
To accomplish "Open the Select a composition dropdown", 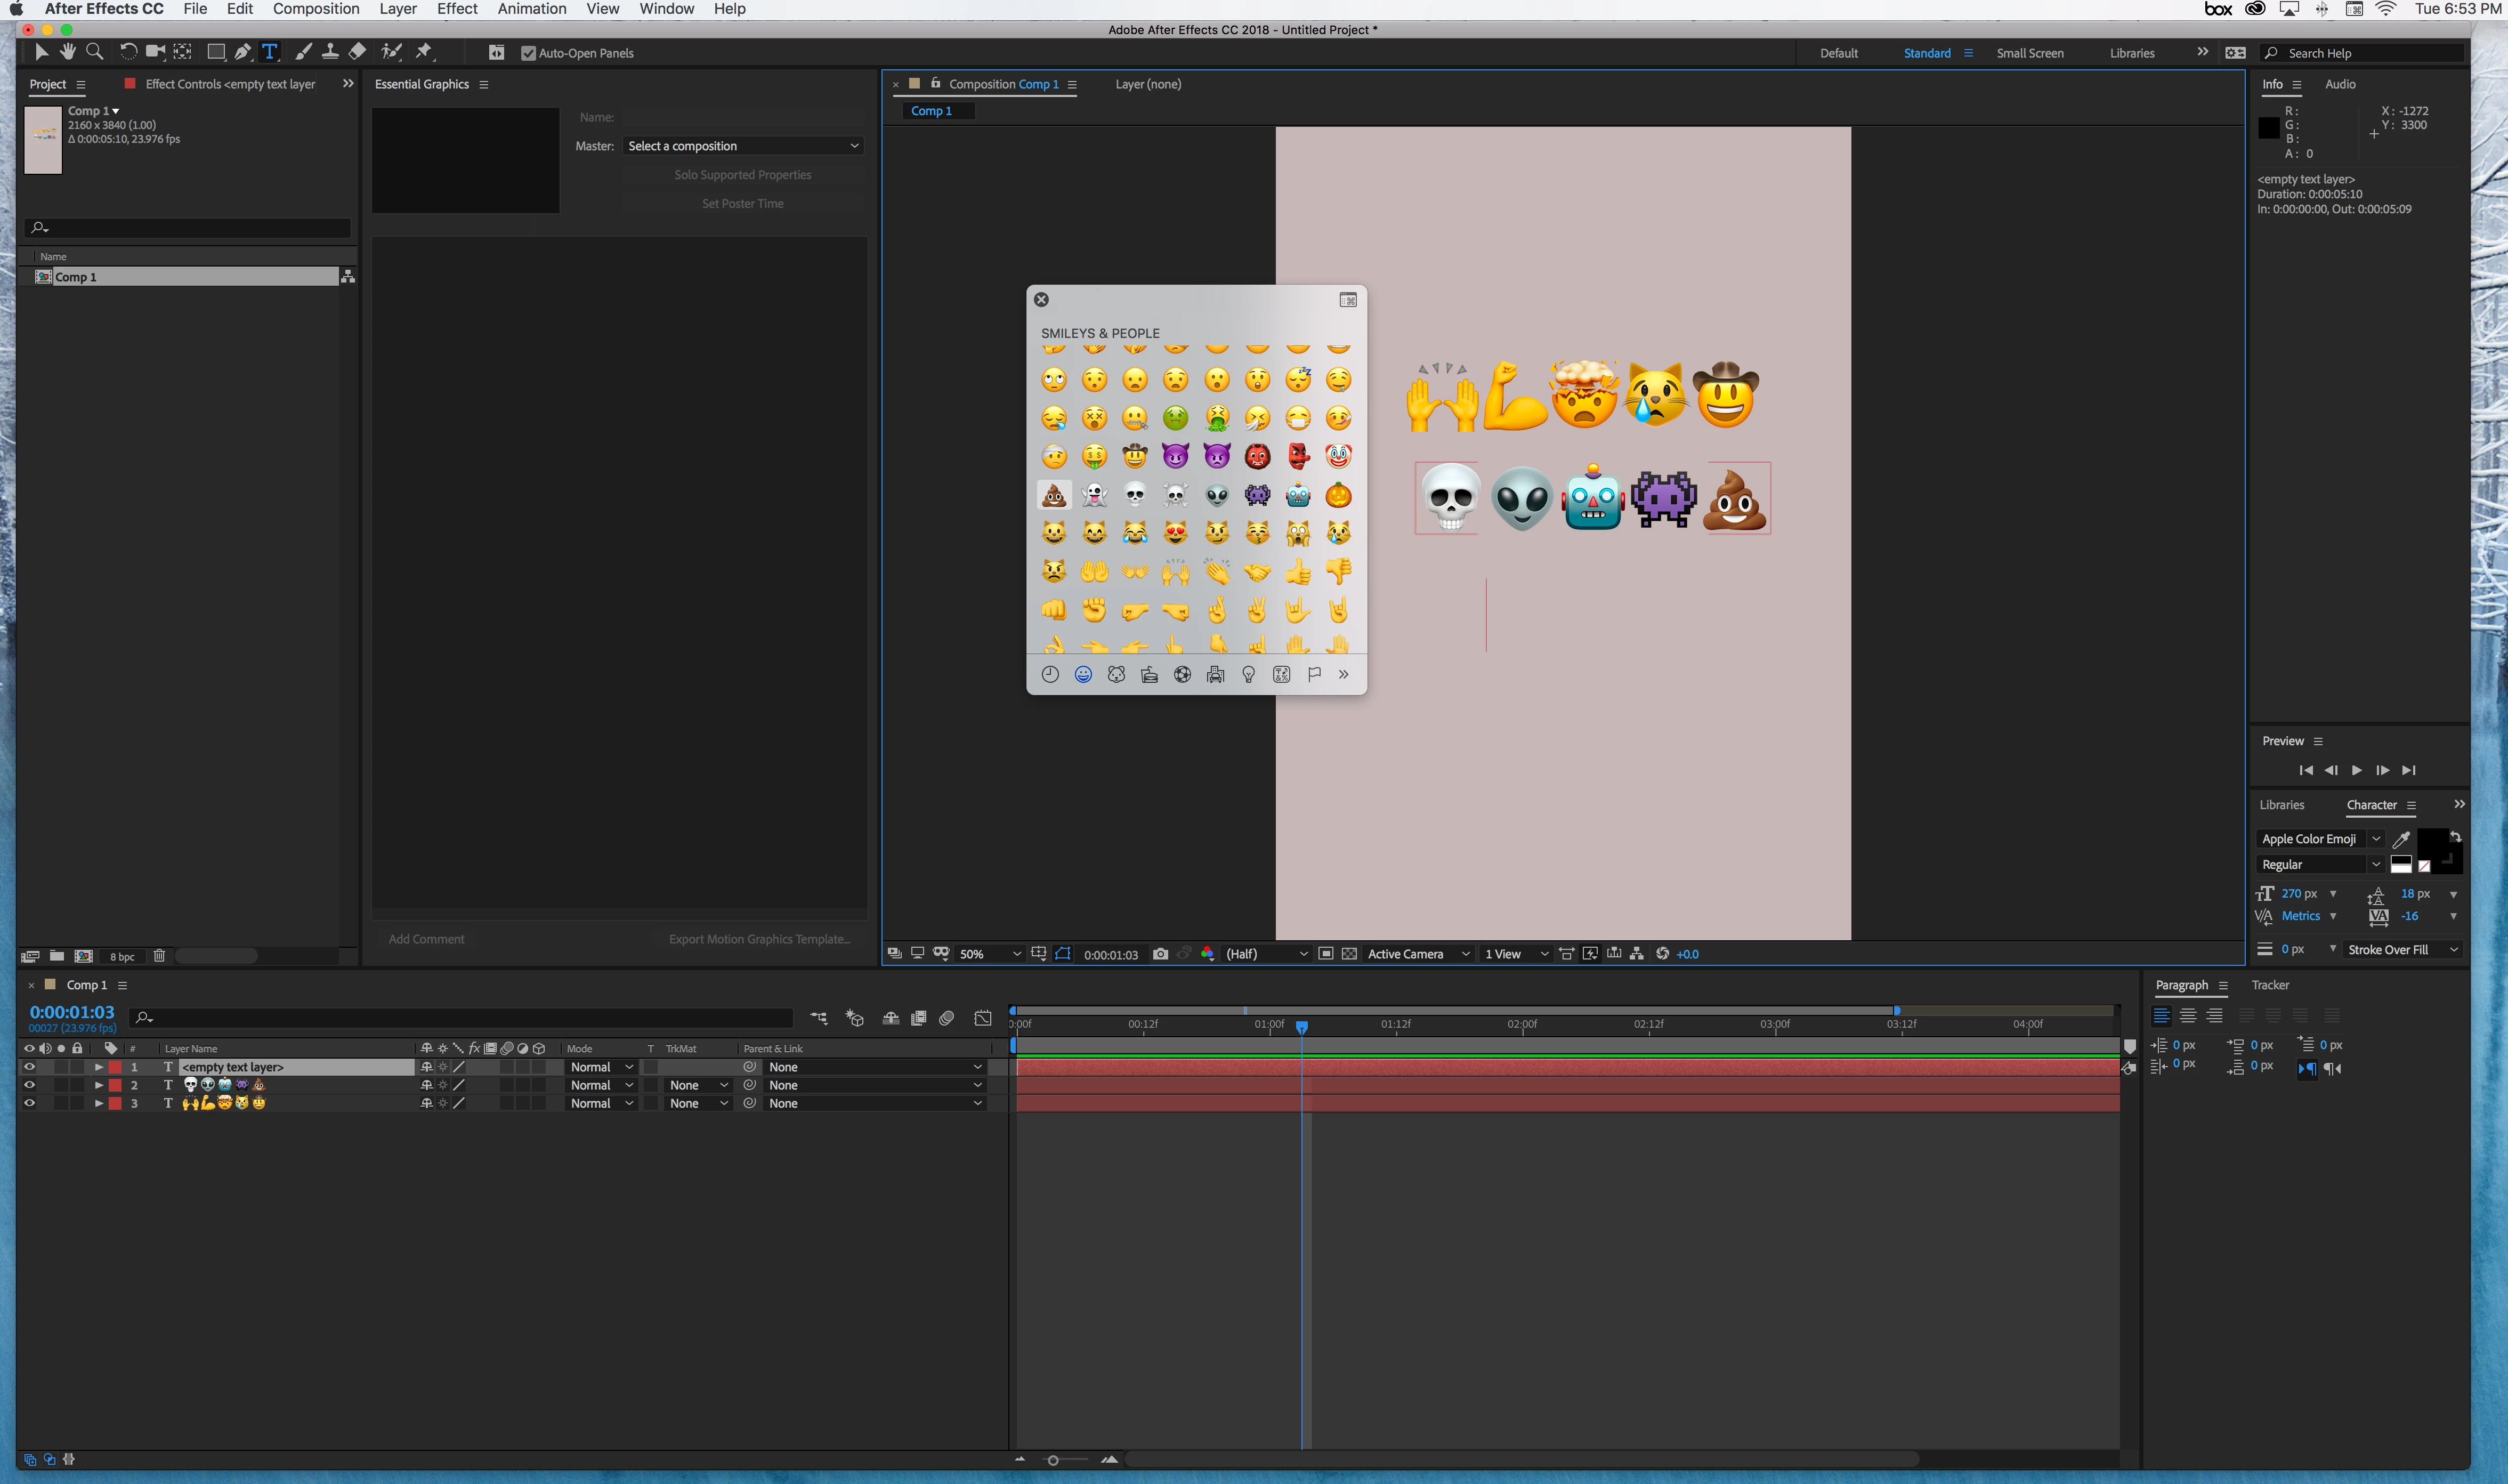I will tap(742, 146).
